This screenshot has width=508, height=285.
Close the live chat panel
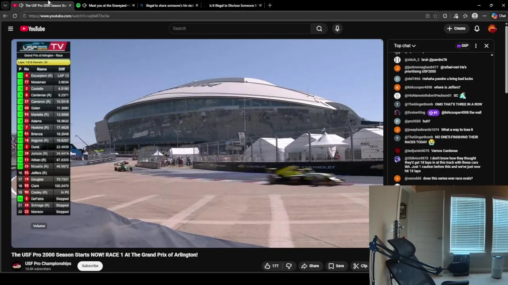pos(486,46)
